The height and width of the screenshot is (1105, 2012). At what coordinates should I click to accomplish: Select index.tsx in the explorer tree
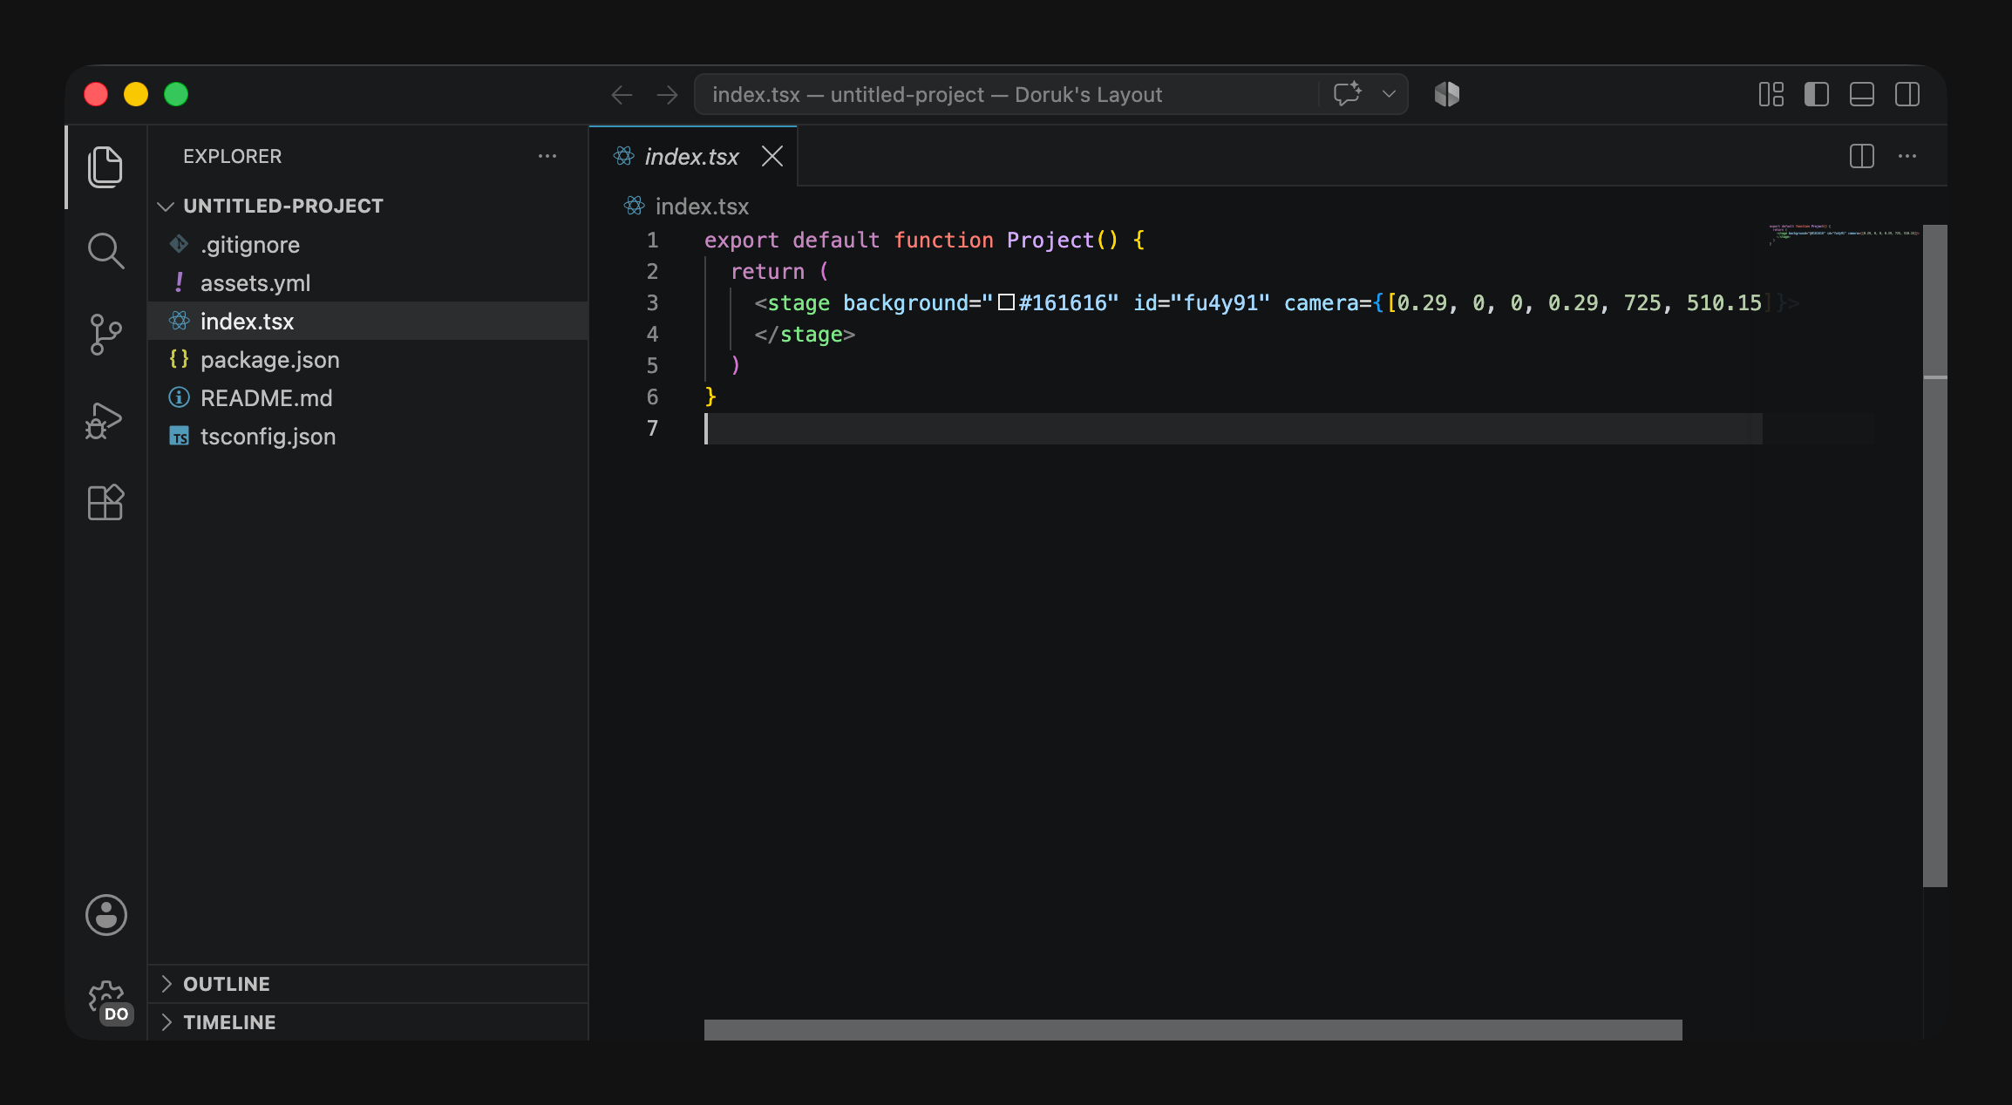pyautogui.click(x=368, y=322)
